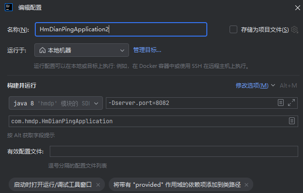
Task: Browse main class via list icon
Action: [292, 121]
